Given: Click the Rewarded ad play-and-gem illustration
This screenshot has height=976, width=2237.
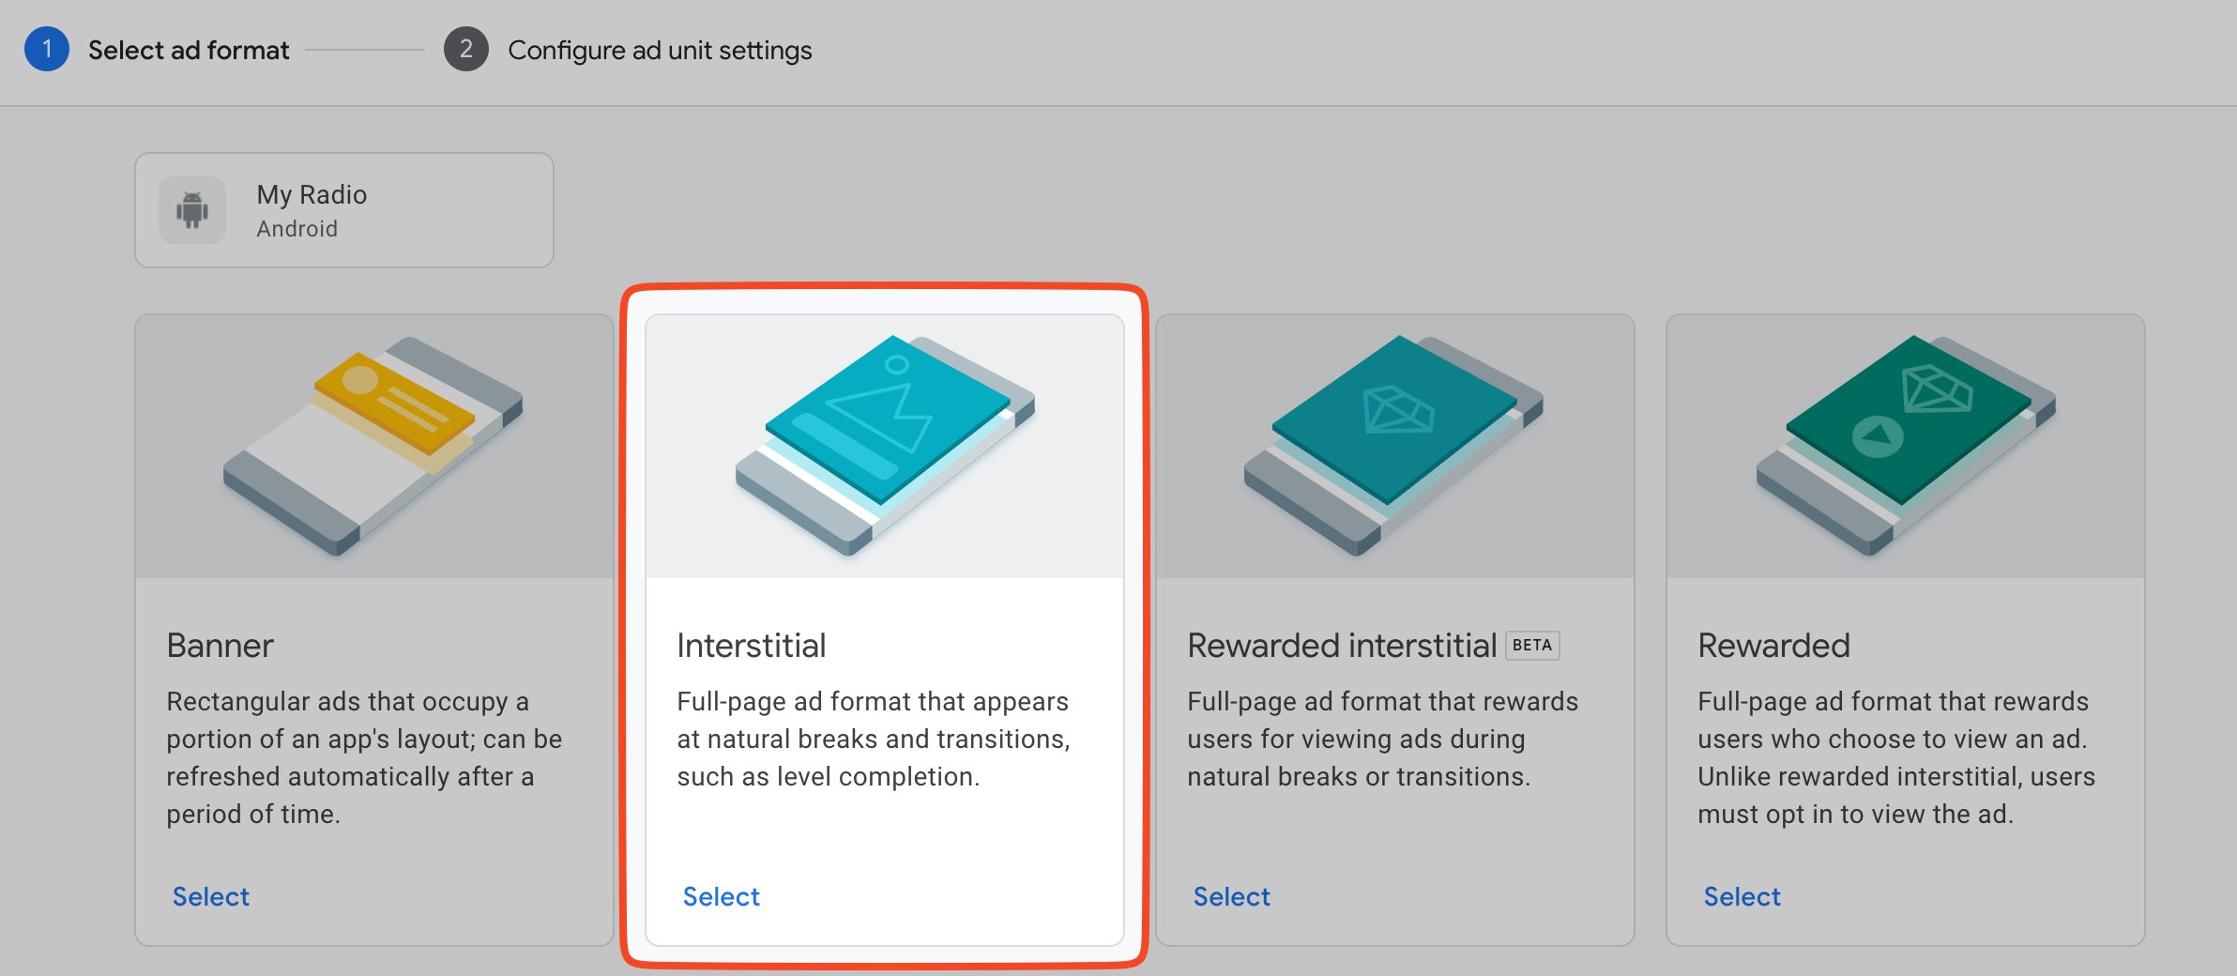Looking at the screenshot, I should (1906, 446).
